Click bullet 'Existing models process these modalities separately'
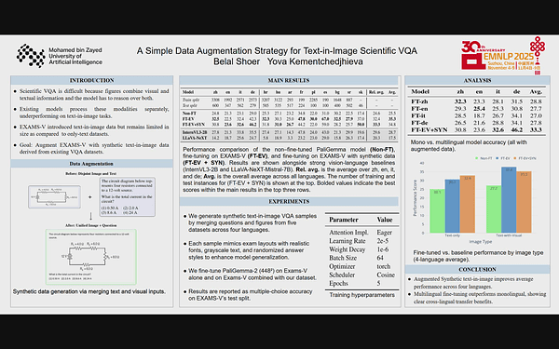Screen dimensions: 559x349 click(94, 113)
